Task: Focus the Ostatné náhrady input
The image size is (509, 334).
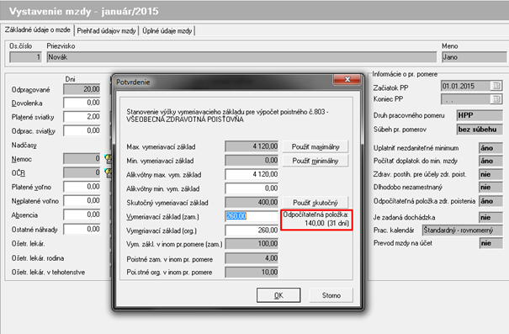Action: (x=82, y=229)
